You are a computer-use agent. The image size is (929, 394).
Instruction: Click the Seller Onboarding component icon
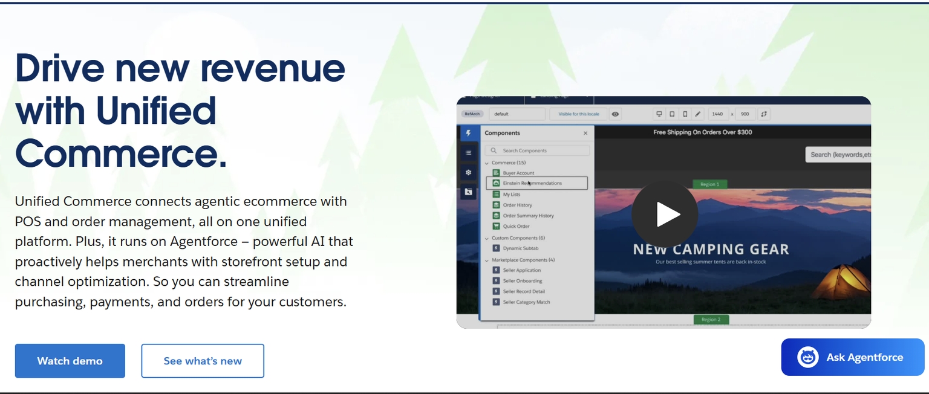pos(496,281)
